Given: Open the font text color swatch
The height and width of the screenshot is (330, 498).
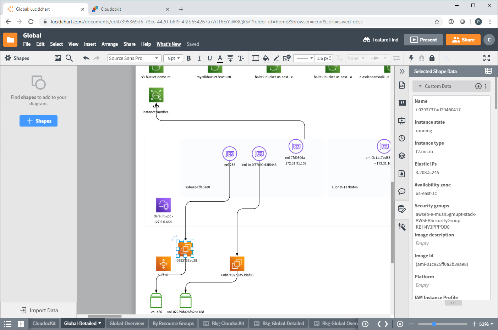Looking at the screenshot, I should [x=220, y=58].
